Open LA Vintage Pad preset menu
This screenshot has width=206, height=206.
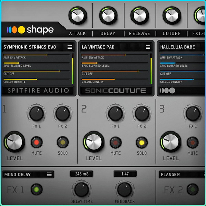[148, 47]
